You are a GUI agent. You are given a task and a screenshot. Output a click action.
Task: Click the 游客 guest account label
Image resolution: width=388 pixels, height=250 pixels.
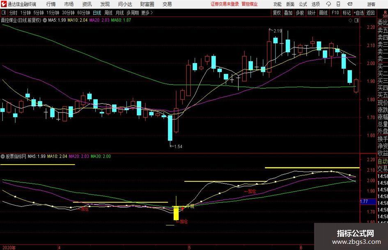[371, 4]
